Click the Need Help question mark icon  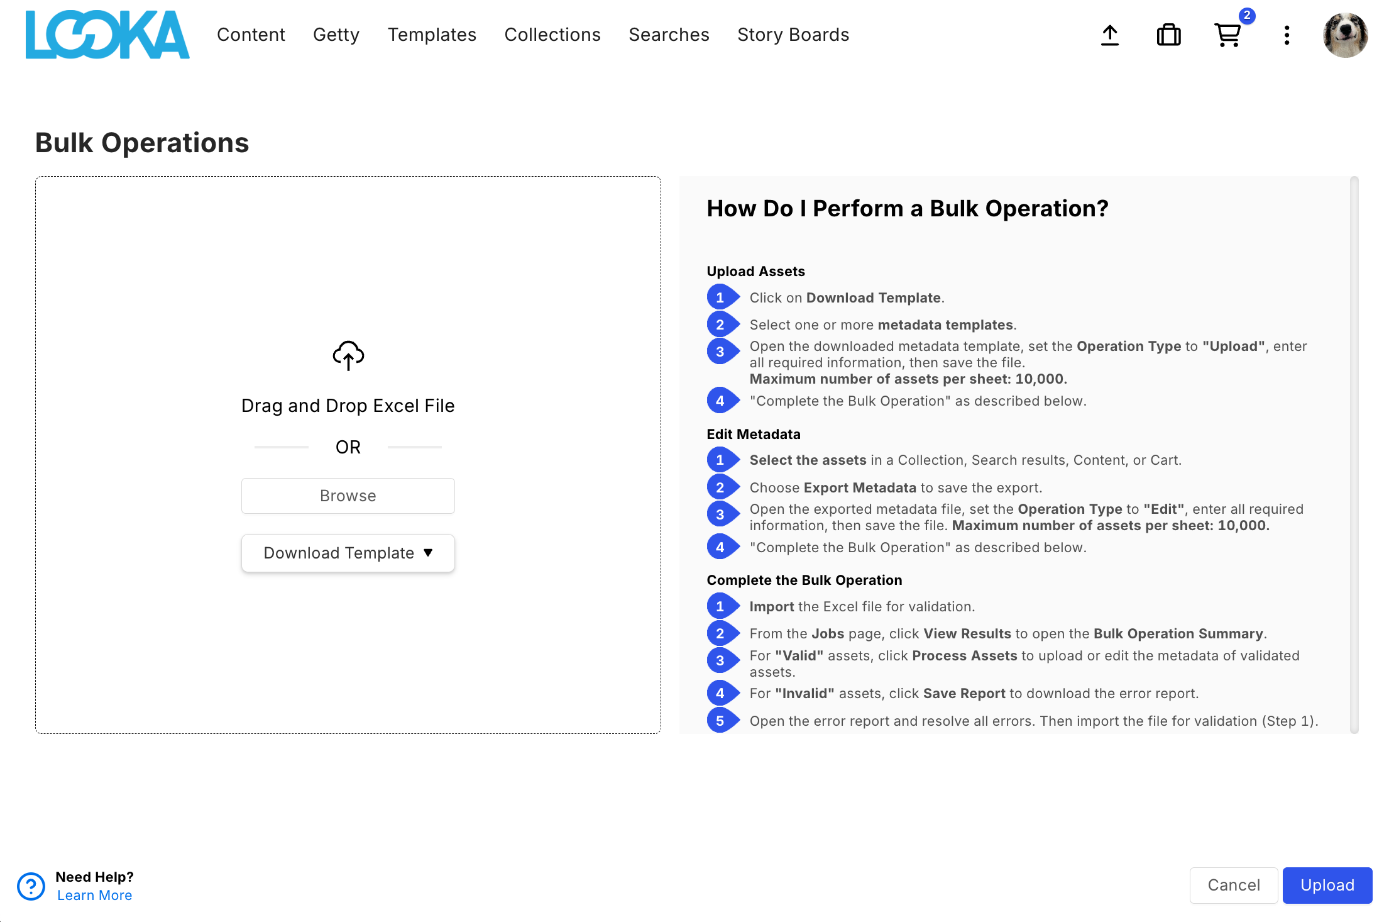click(x=31, y=886)
